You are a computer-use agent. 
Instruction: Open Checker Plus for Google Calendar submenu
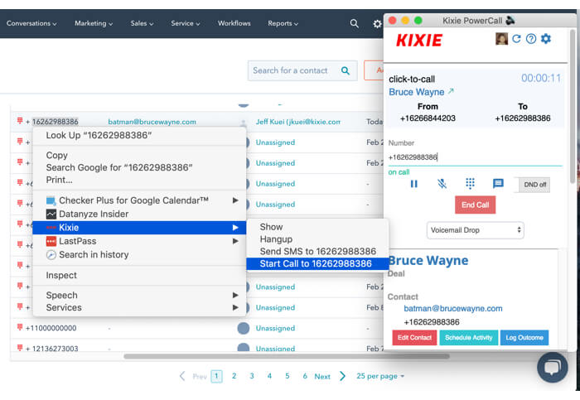139,200
